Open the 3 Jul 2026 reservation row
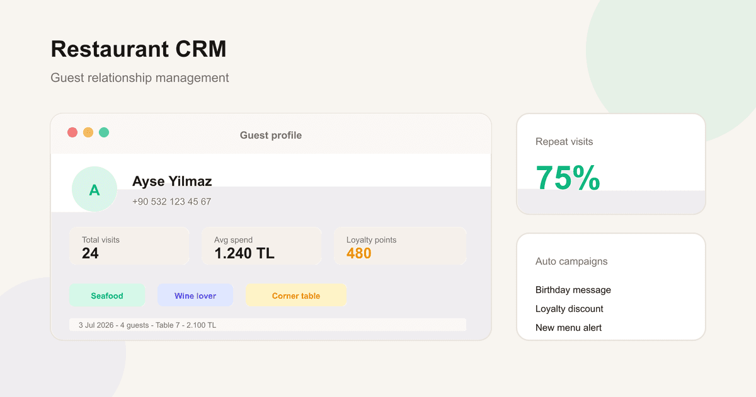Image resolution: width=756 pixels, height=397 pixels. point(268,325)
